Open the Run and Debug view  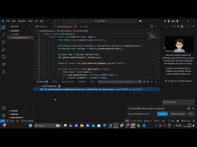tap(4, 50)
